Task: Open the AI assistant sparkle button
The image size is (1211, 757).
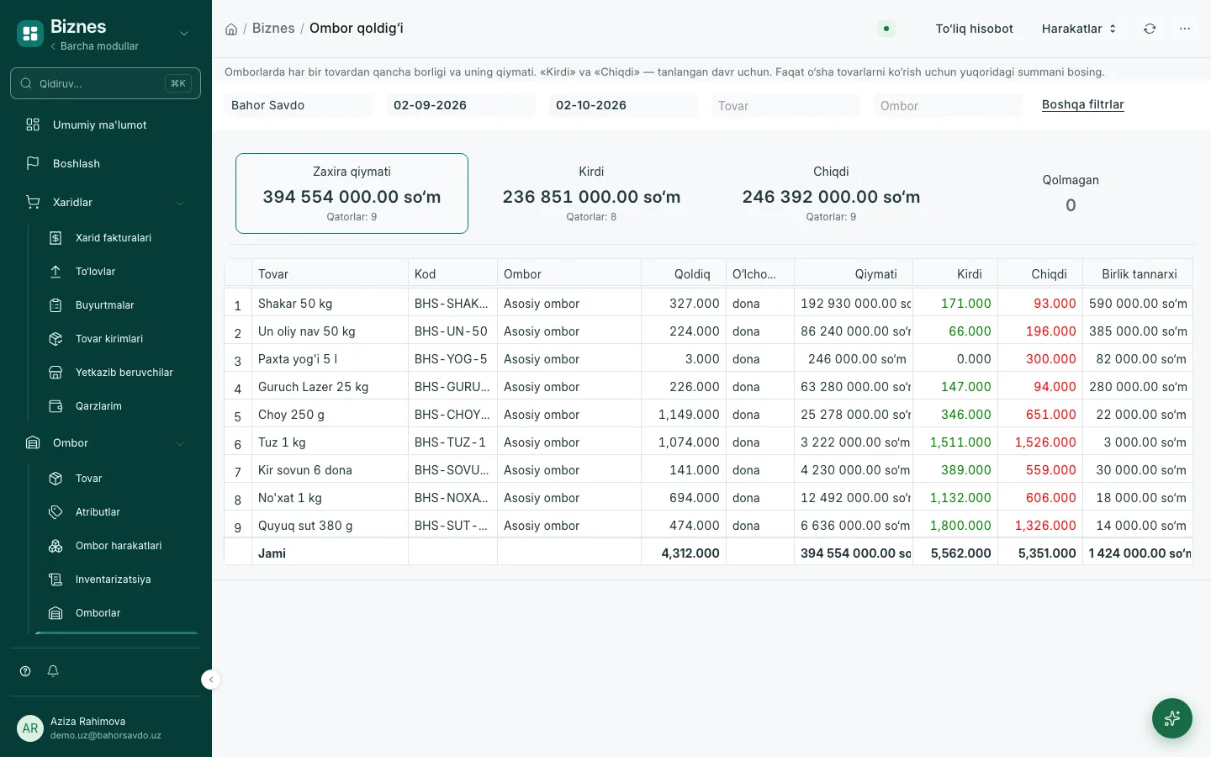Action: tap(1172, 718)
